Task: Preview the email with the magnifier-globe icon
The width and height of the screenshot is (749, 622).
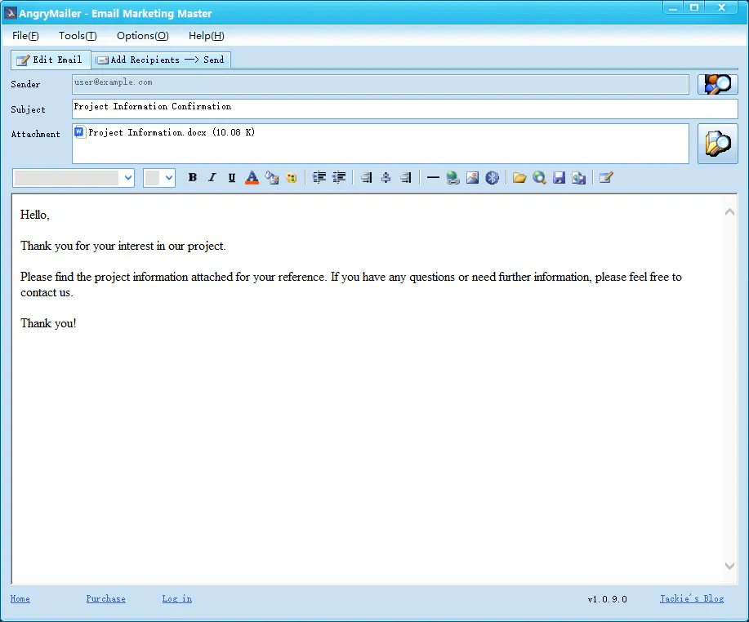Action: pos(539,178)
